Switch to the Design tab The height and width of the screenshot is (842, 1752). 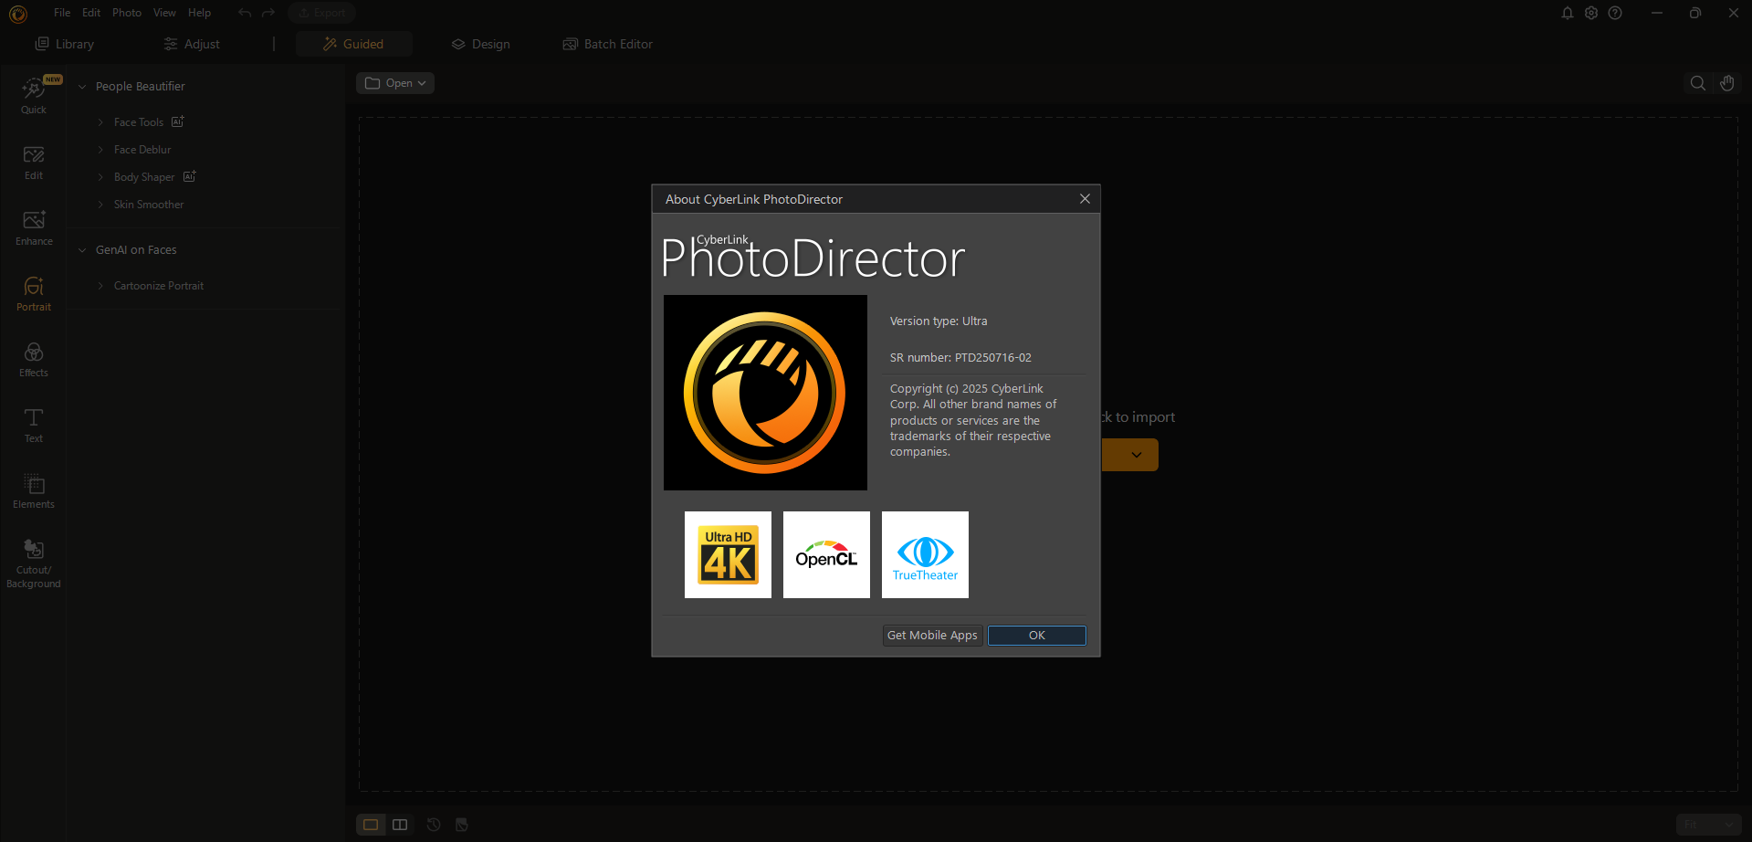(x=481, y=44)
